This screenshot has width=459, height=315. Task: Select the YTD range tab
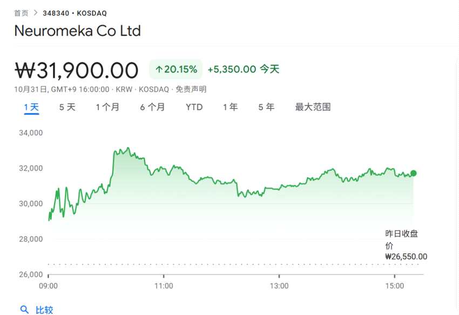(x=194, y=107)
